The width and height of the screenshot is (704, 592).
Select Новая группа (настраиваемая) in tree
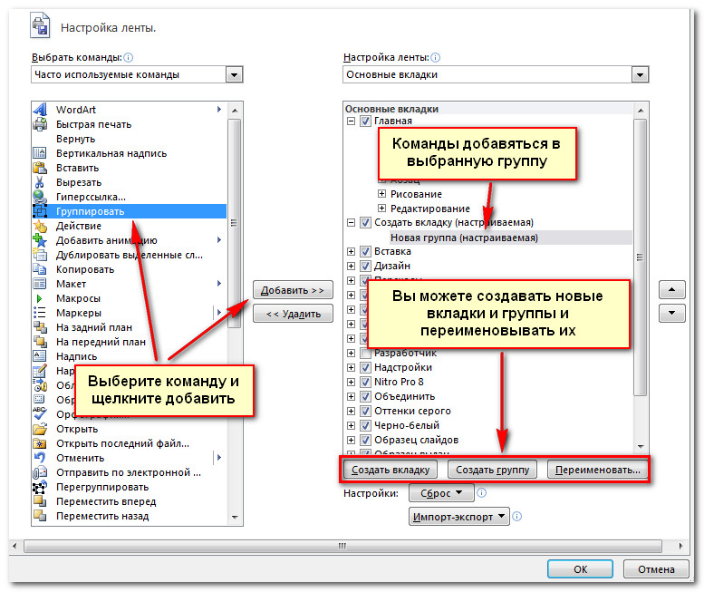pos(464,238)
